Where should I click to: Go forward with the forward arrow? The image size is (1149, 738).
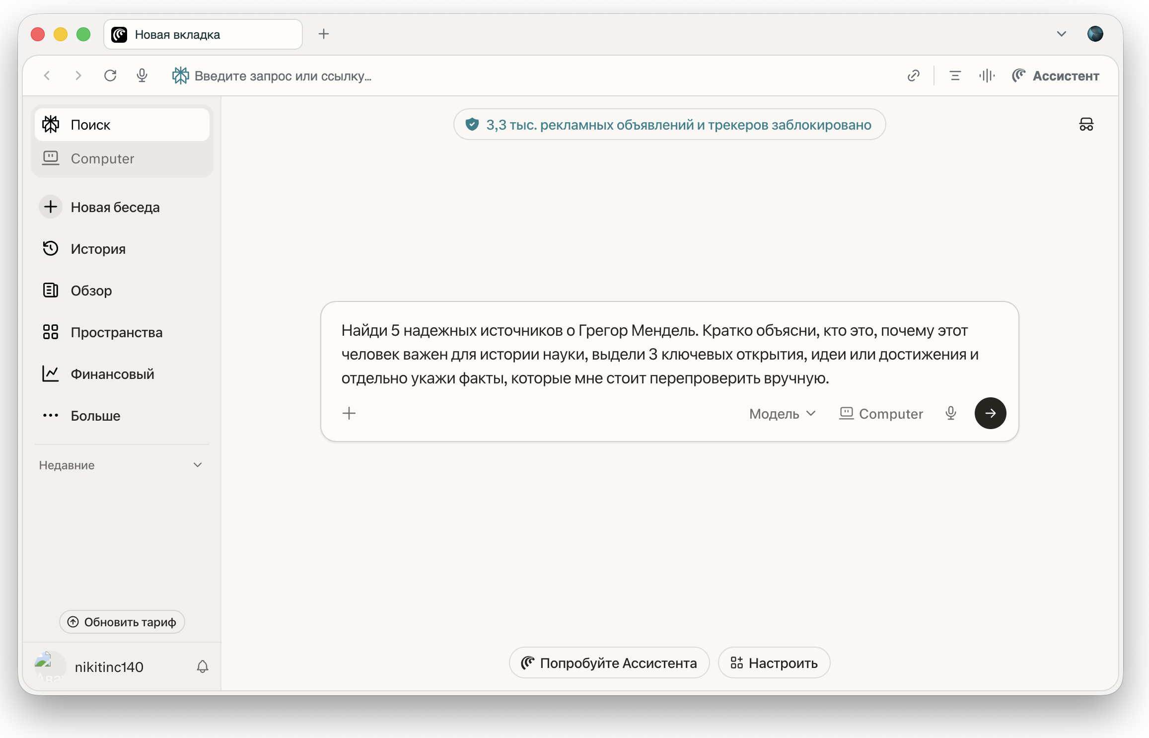tap(78, 75)
